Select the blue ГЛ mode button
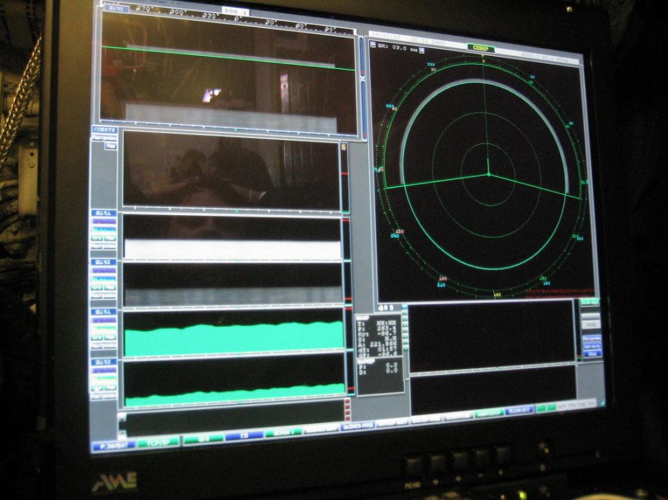668x500 pixels. tap(244, 435)
